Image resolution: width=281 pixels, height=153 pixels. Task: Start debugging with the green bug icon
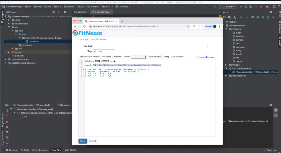(x=246, y=7)
